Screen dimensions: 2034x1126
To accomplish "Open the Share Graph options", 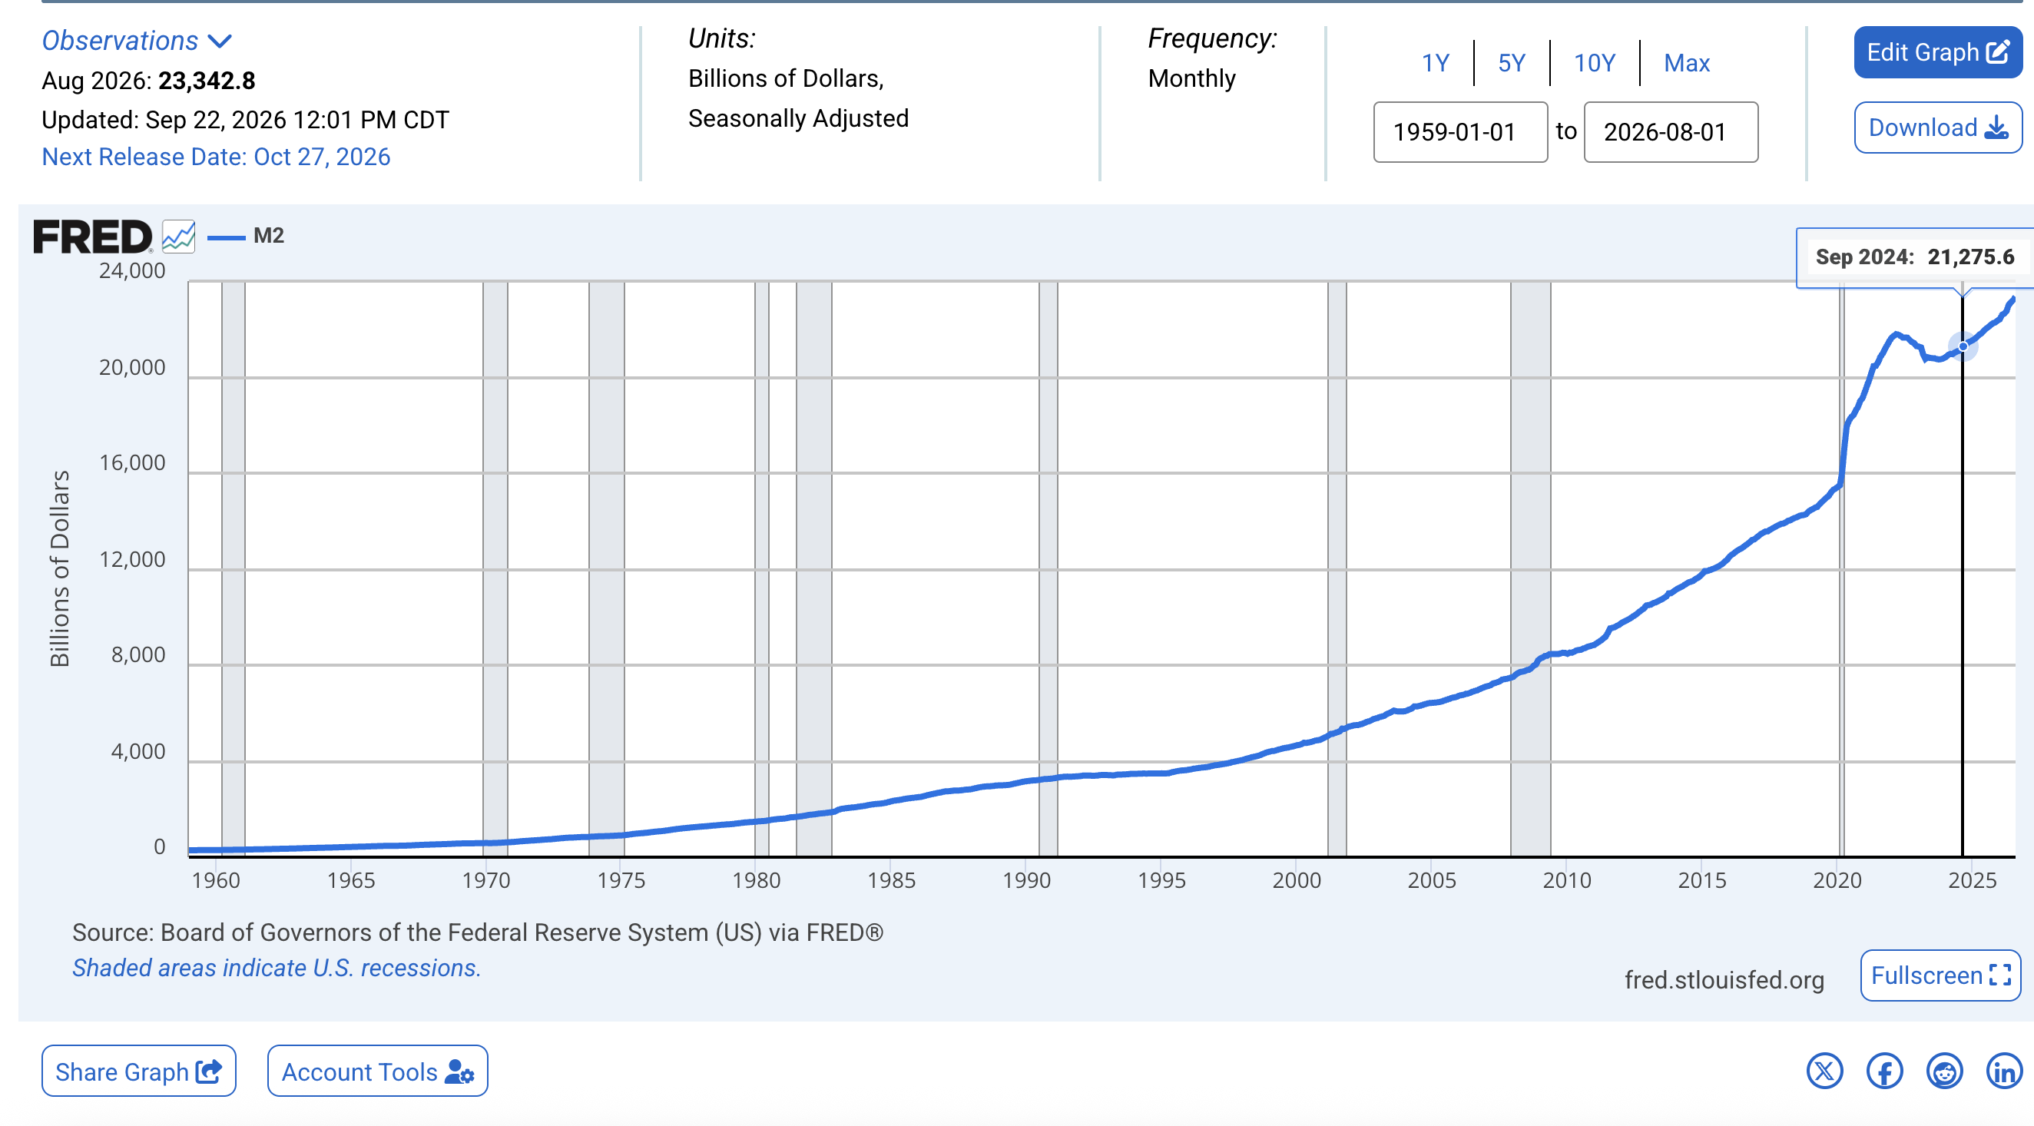I will [x=139, y=1071].
